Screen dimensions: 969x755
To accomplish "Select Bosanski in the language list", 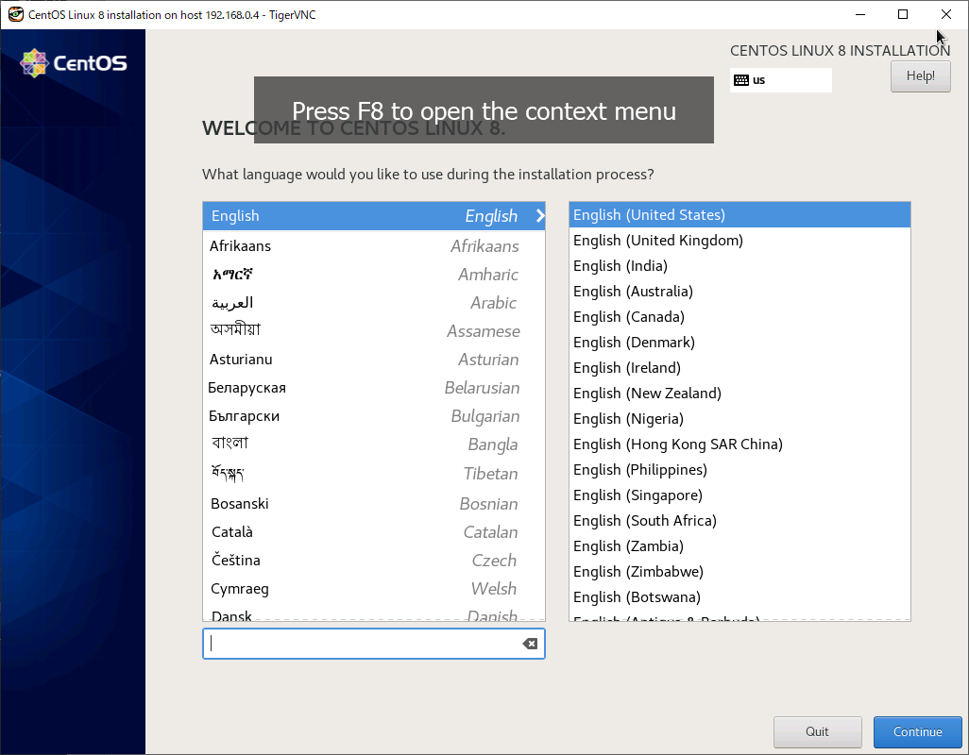I will click(x=373, y=504).
